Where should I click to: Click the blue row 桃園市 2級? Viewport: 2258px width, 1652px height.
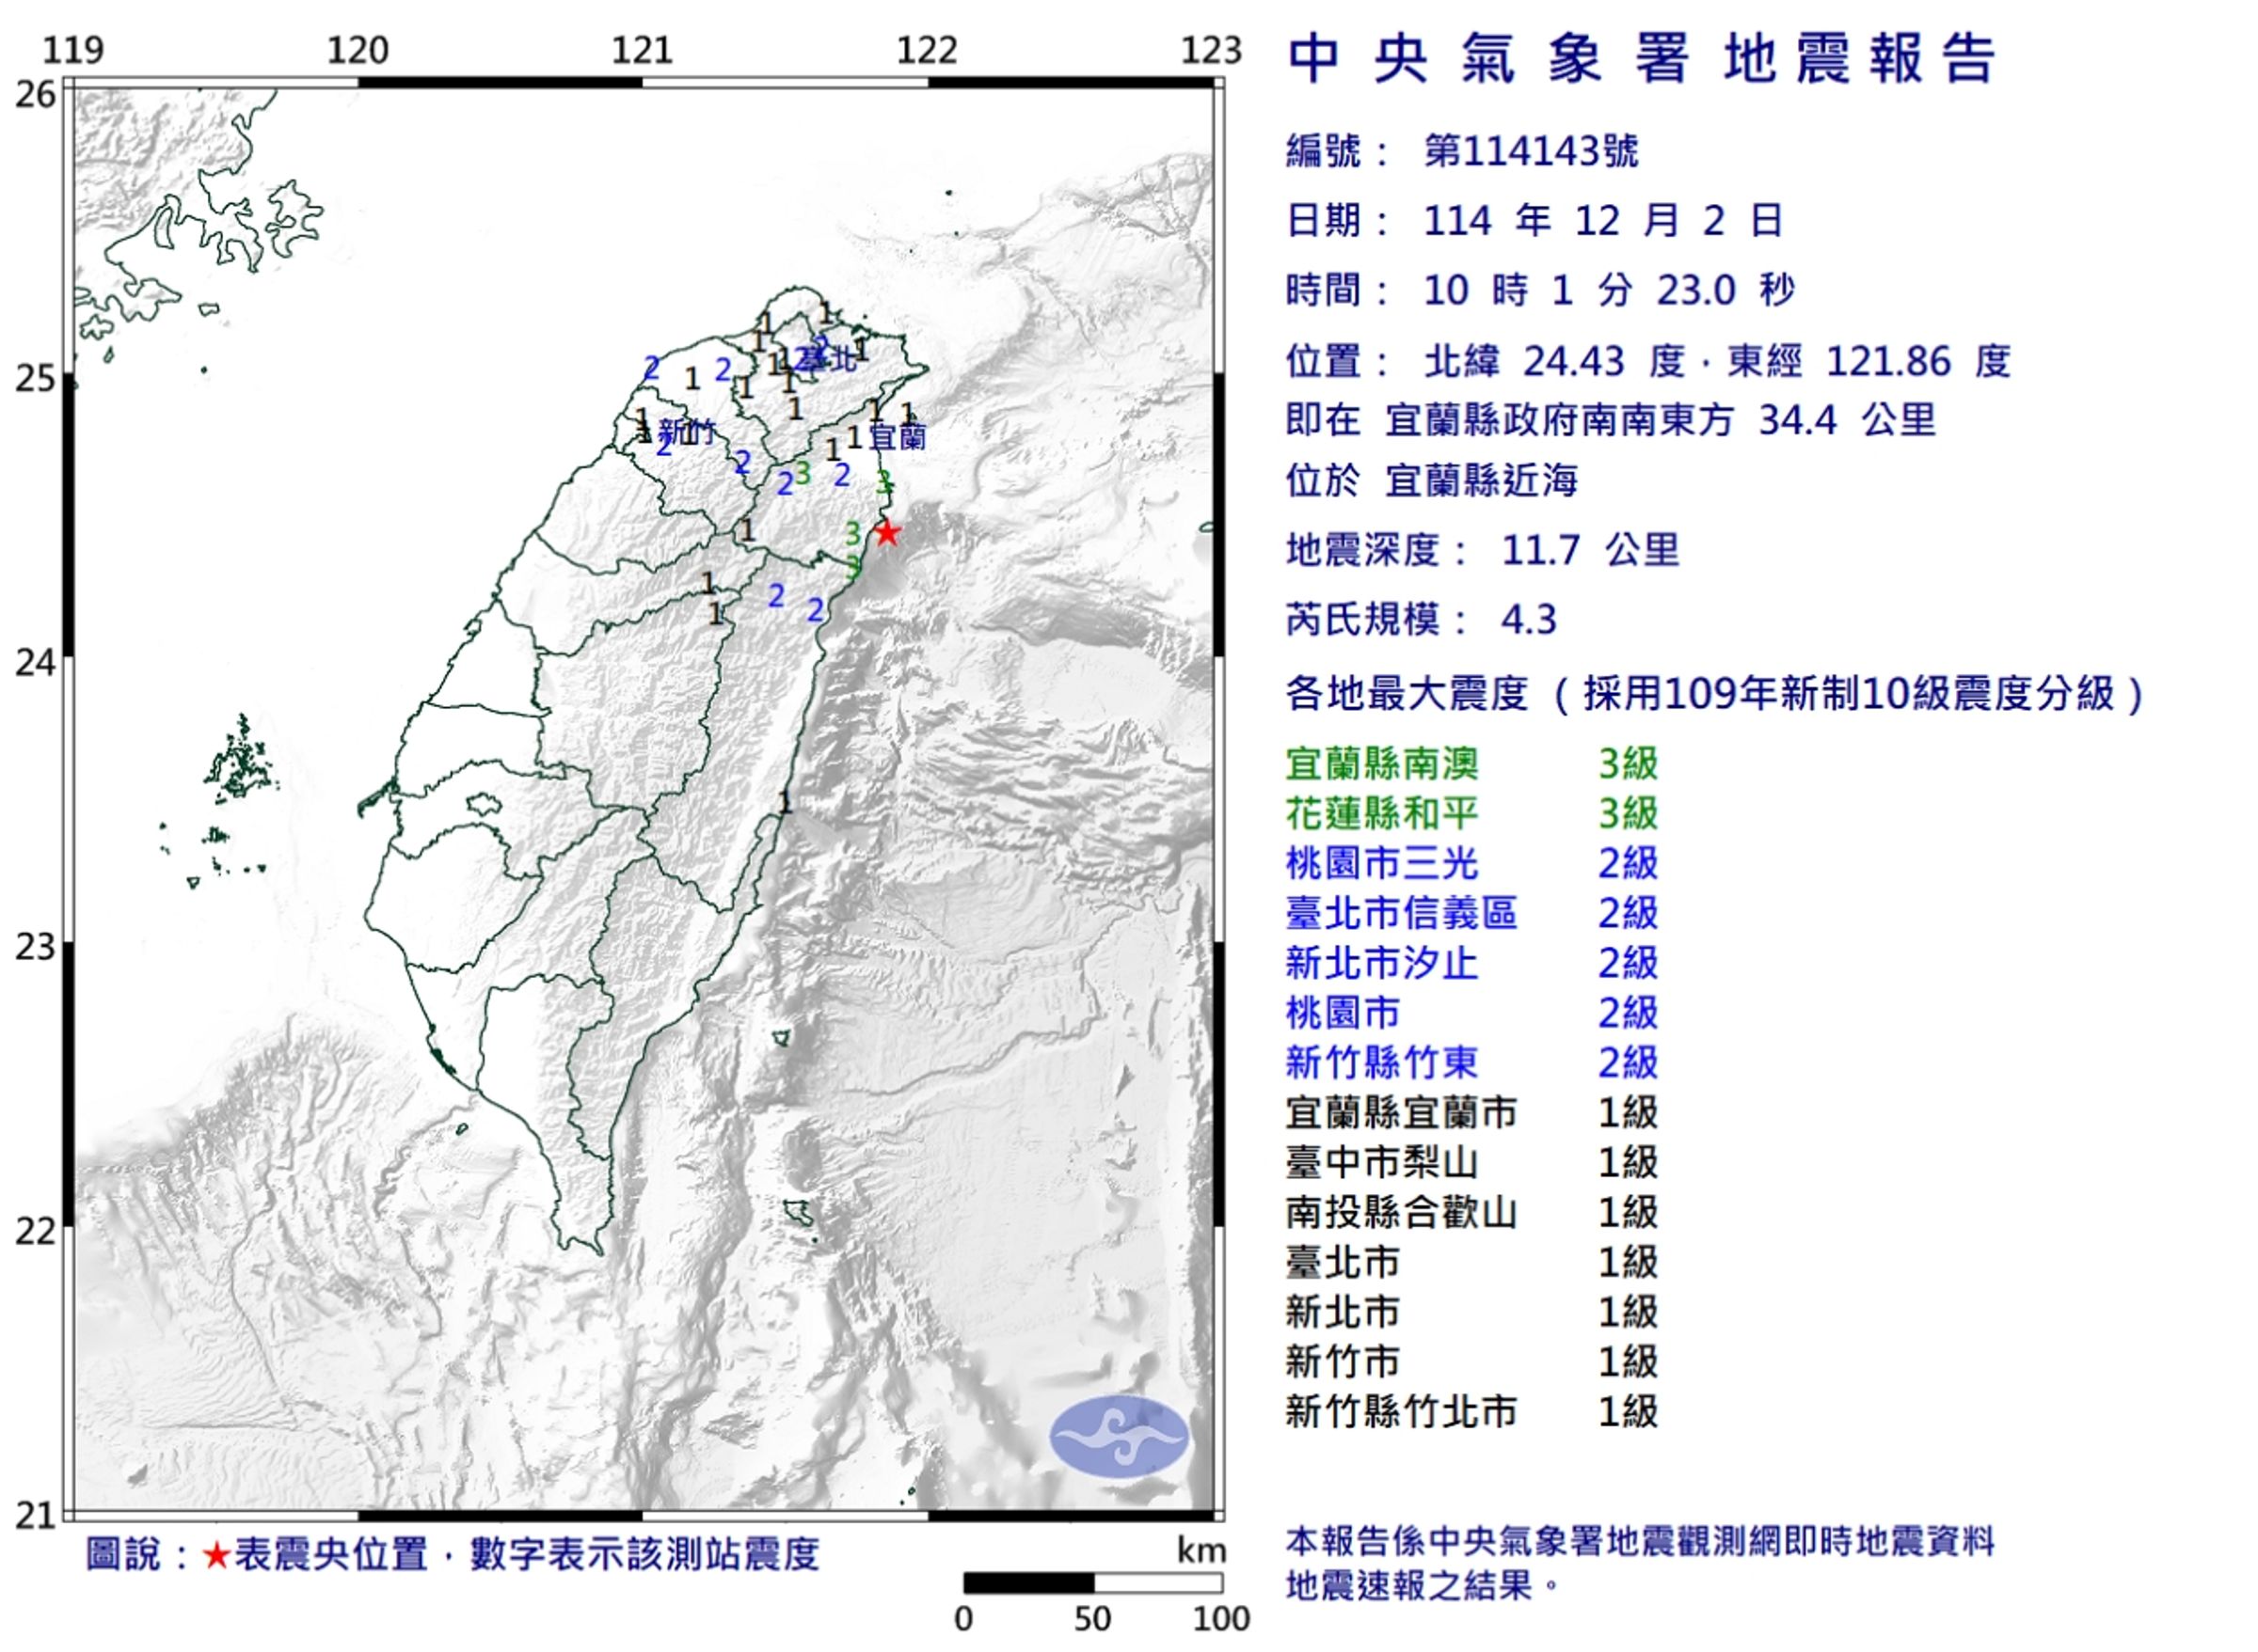(x=1471, y=1013)
